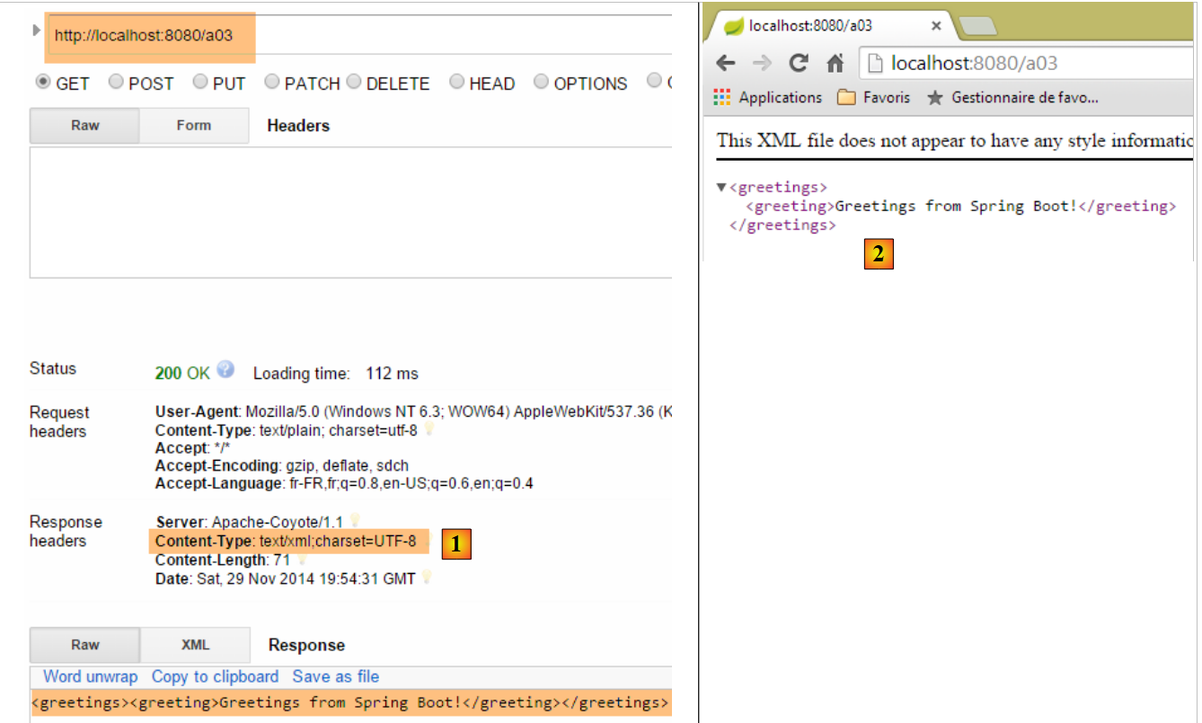Viewport: 1202px width, 723px height.
Task: Click the browser back arrow button
Action: [x=726, y=63]
